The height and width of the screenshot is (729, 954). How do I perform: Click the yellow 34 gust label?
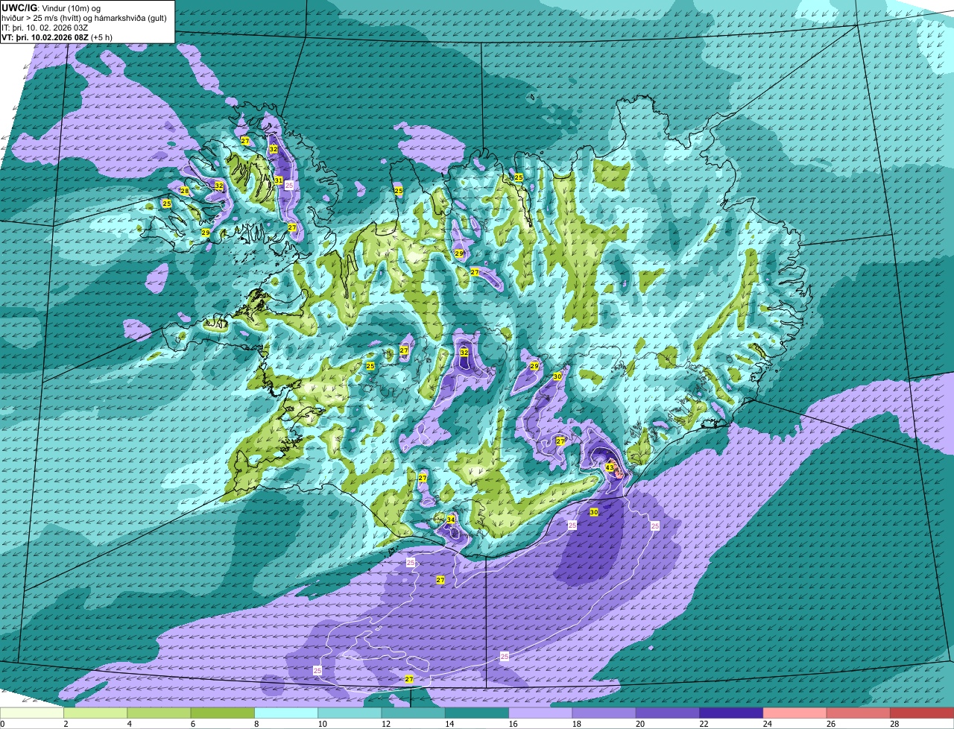(451, 520)
